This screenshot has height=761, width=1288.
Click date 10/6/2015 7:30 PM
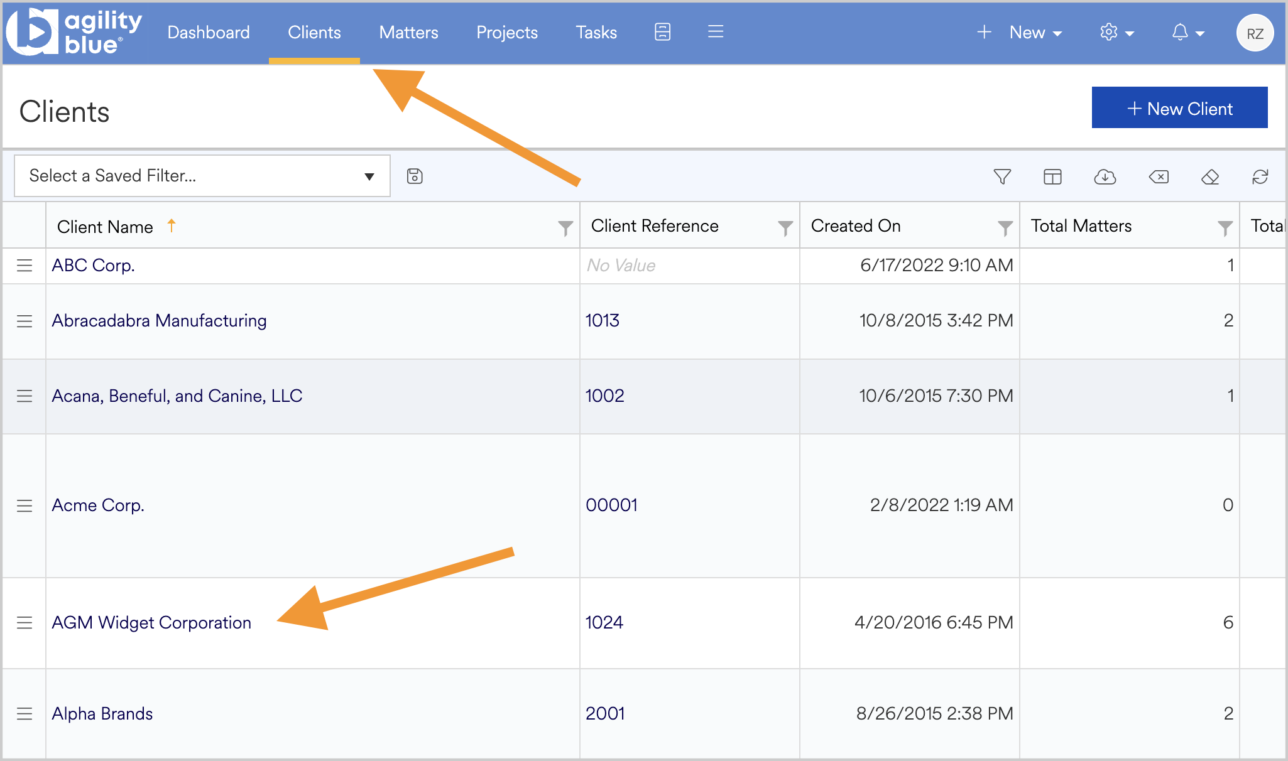936,396
